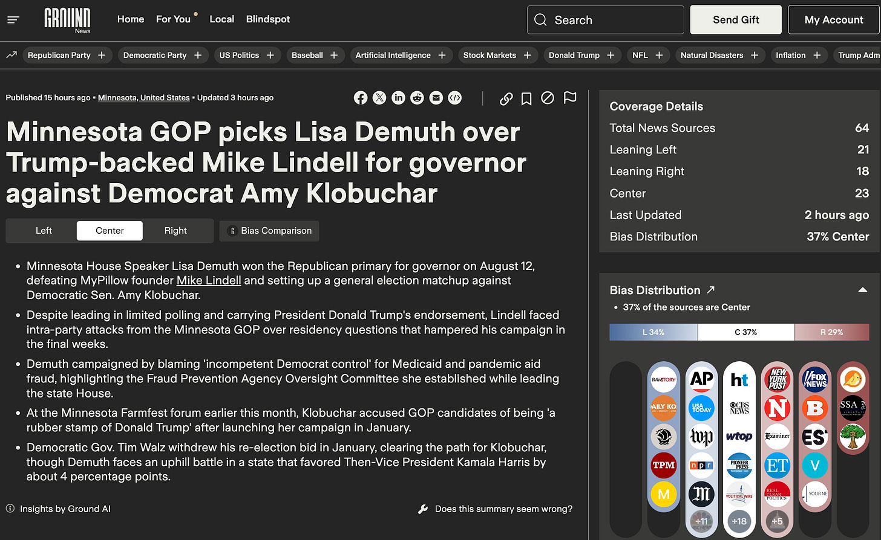Follow the Democratic Party topic plus
The width and height of the screenshot is (881, 540).
(x=198, y=55)
